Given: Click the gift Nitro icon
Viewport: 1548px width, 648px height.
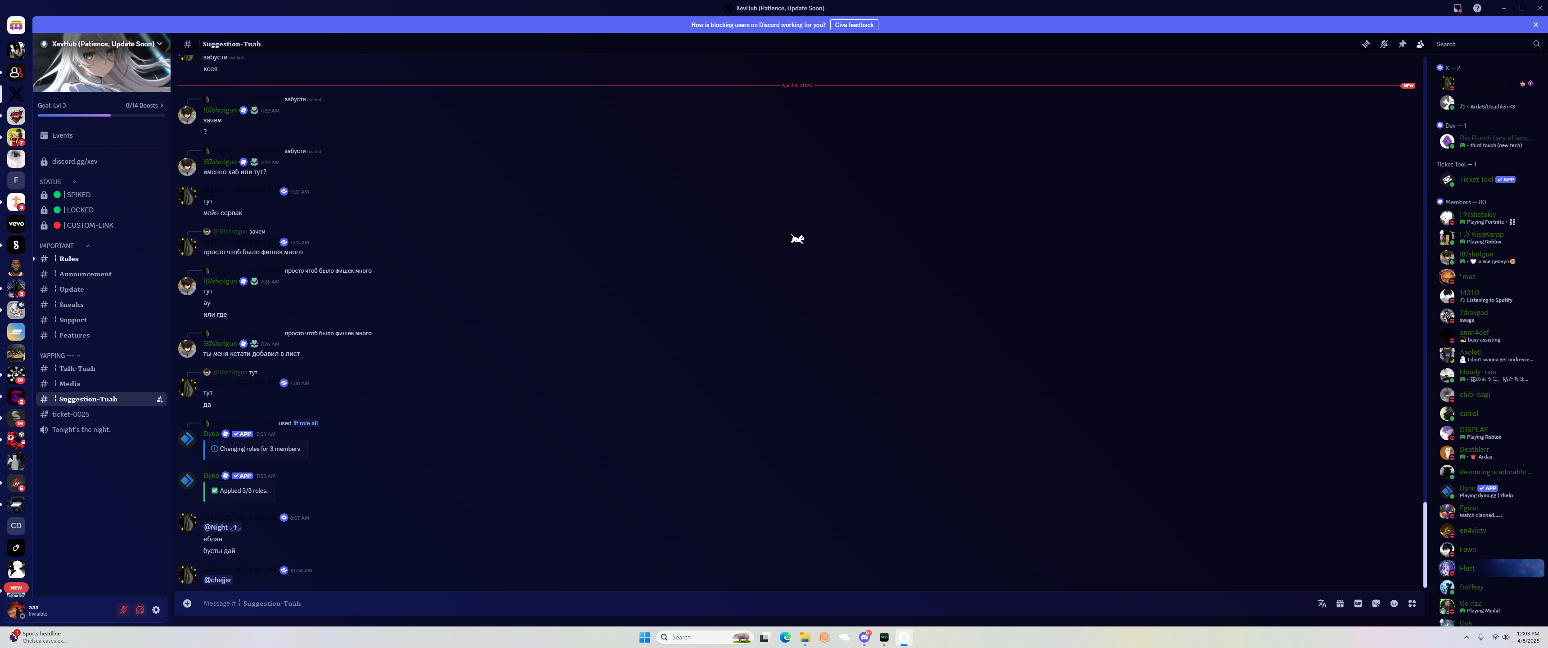Looking at the screenshot, I should coord(1340,603).
